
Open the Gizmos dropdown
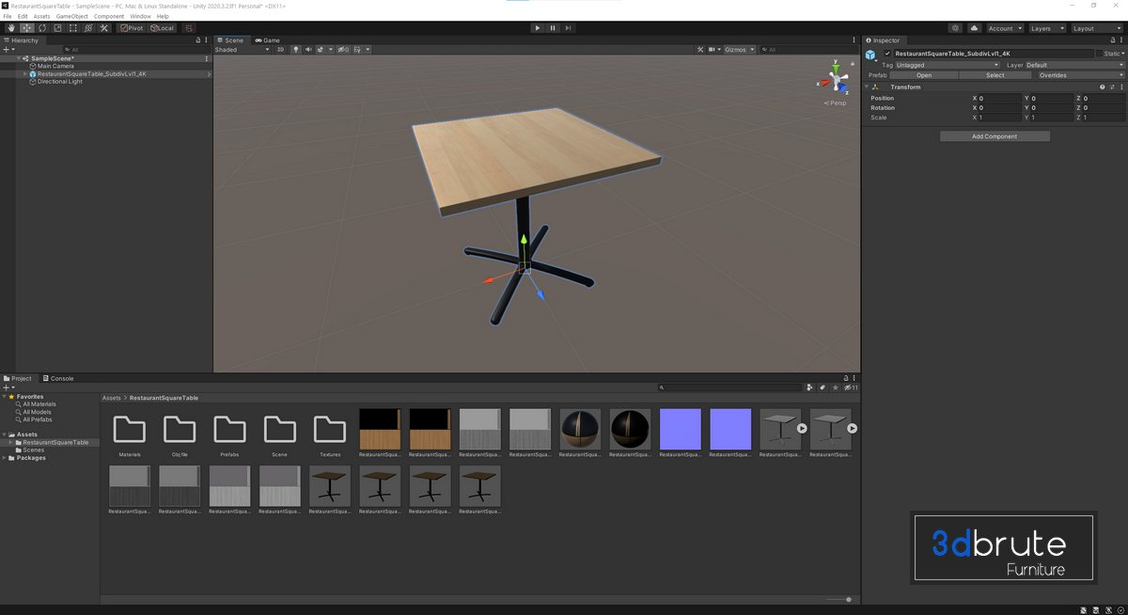click(740, 50)
